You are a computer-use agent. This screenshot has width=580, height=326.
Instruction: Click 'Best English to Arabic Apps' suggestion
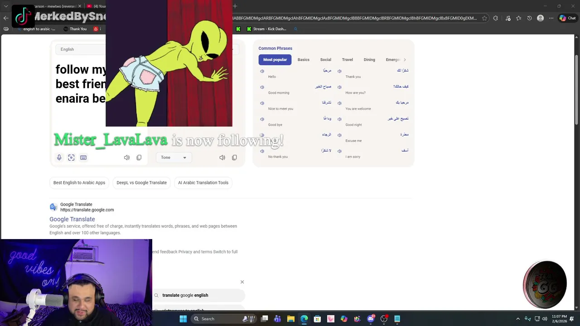point(79,182)
